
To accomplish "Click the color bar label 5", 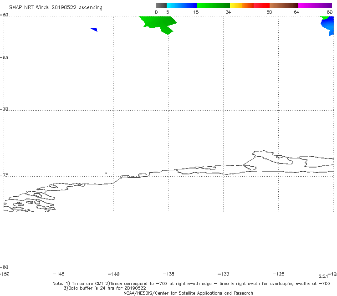I will [x=168, y=12].
